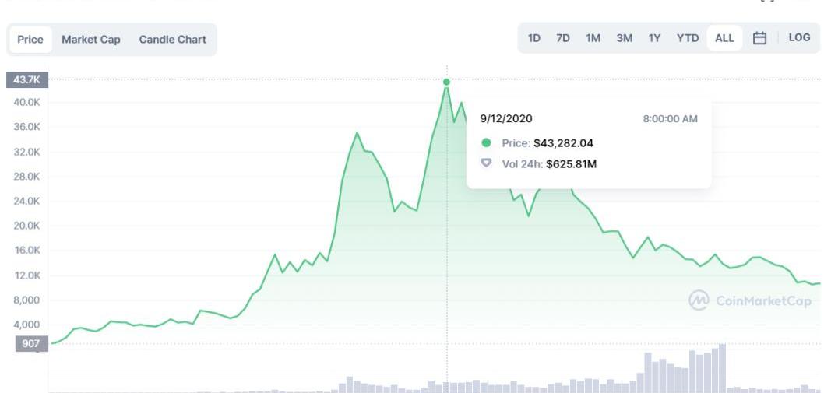Viewport: 824px width, 393px height.
Task: Select the YTD time range
Action: [x=688, y=38]
